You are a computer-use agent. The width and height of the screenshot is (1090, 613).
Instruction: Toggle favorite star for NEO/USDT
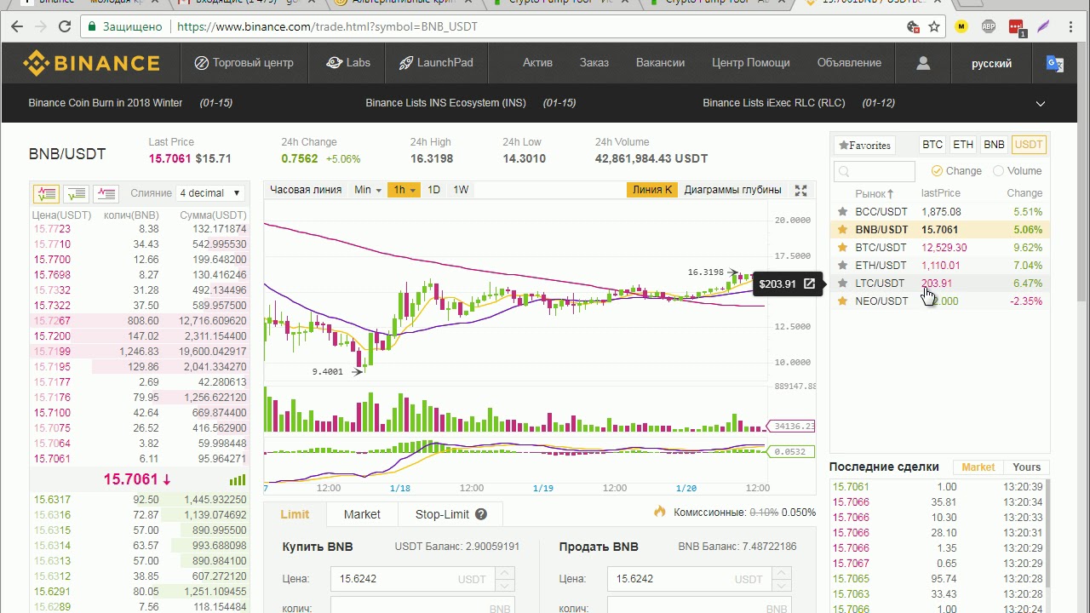click(x=843, y=301)
